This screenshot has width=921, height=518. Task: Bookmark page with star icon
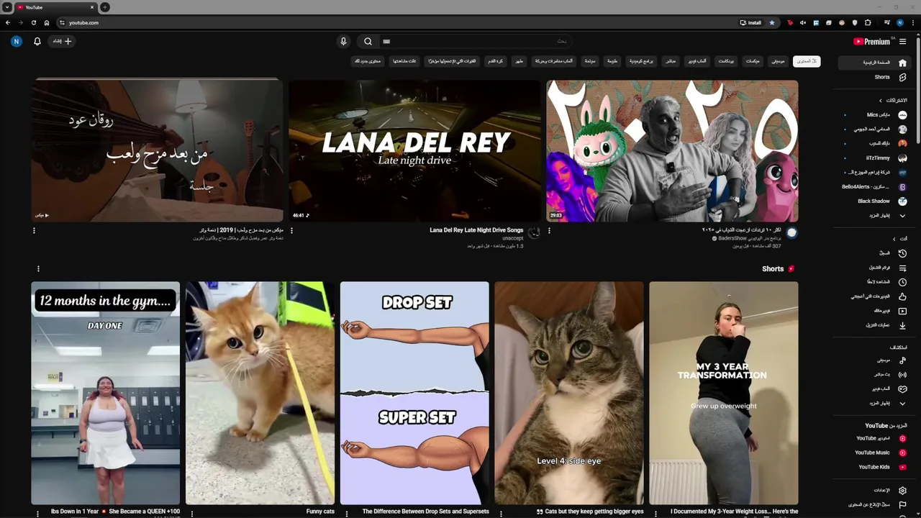772,23
